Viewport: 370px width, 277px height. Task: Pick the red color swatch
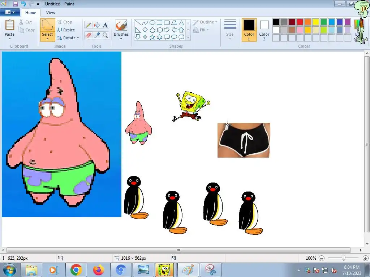(300, 22)
